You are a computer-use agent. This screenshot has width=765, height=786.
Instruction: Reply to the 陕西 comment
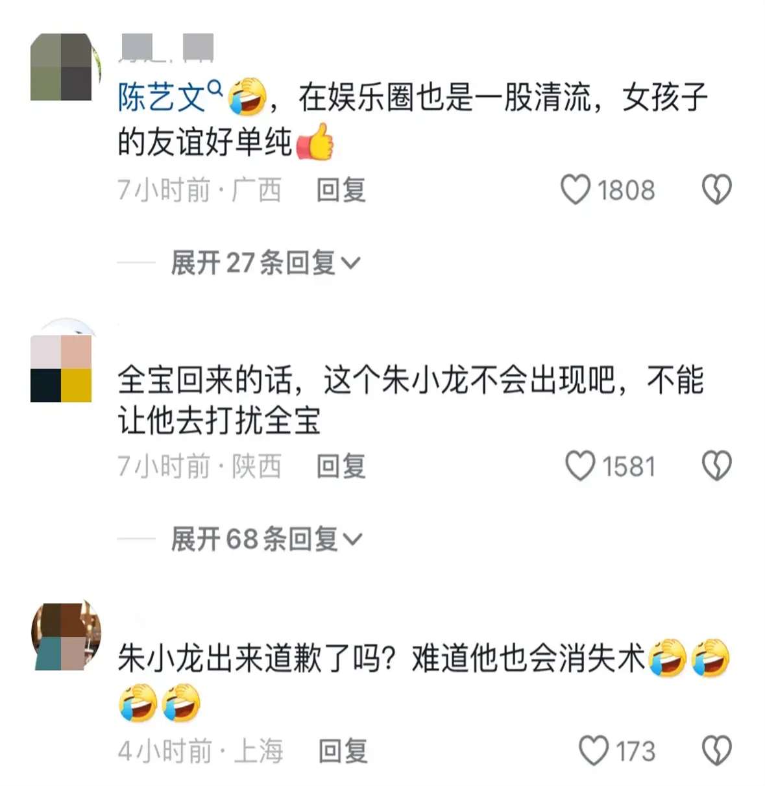click(x=341, y=466)
